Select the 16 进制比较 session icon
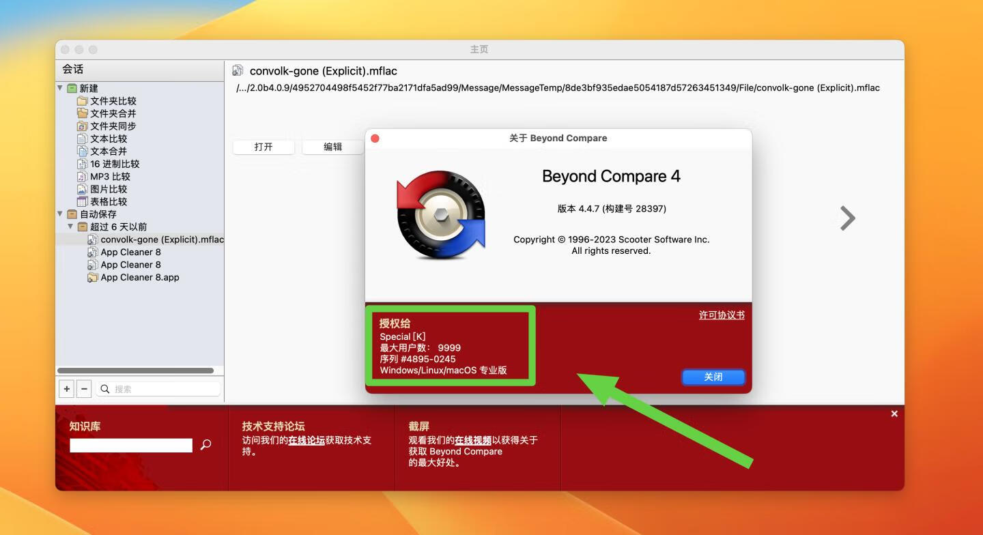Image resolution: width=983 pixels, height=535 pixels. [x=82, y=164]
